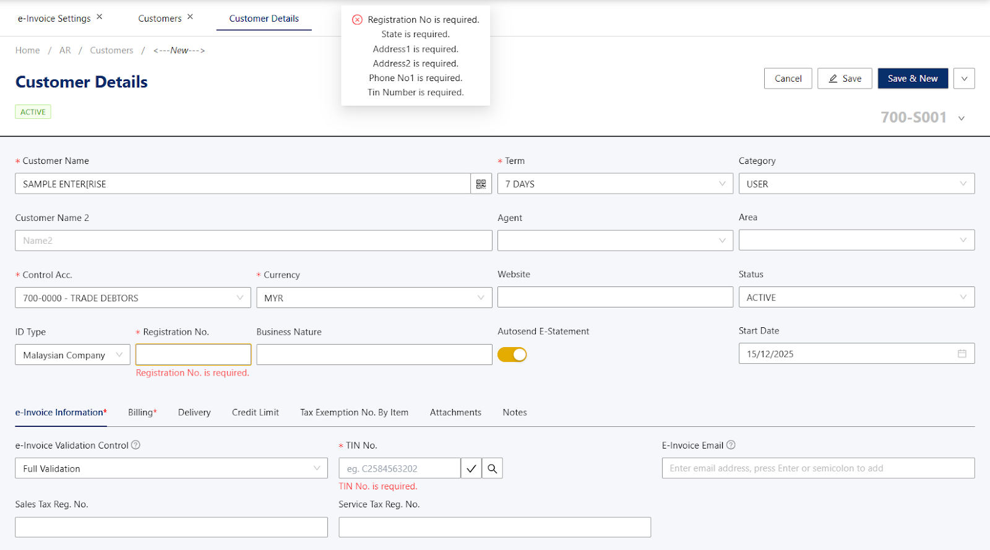This screenshot has height=550, width=990.
Task: Click help icon beside E-Invoice Email
Action: click(731, 445)
